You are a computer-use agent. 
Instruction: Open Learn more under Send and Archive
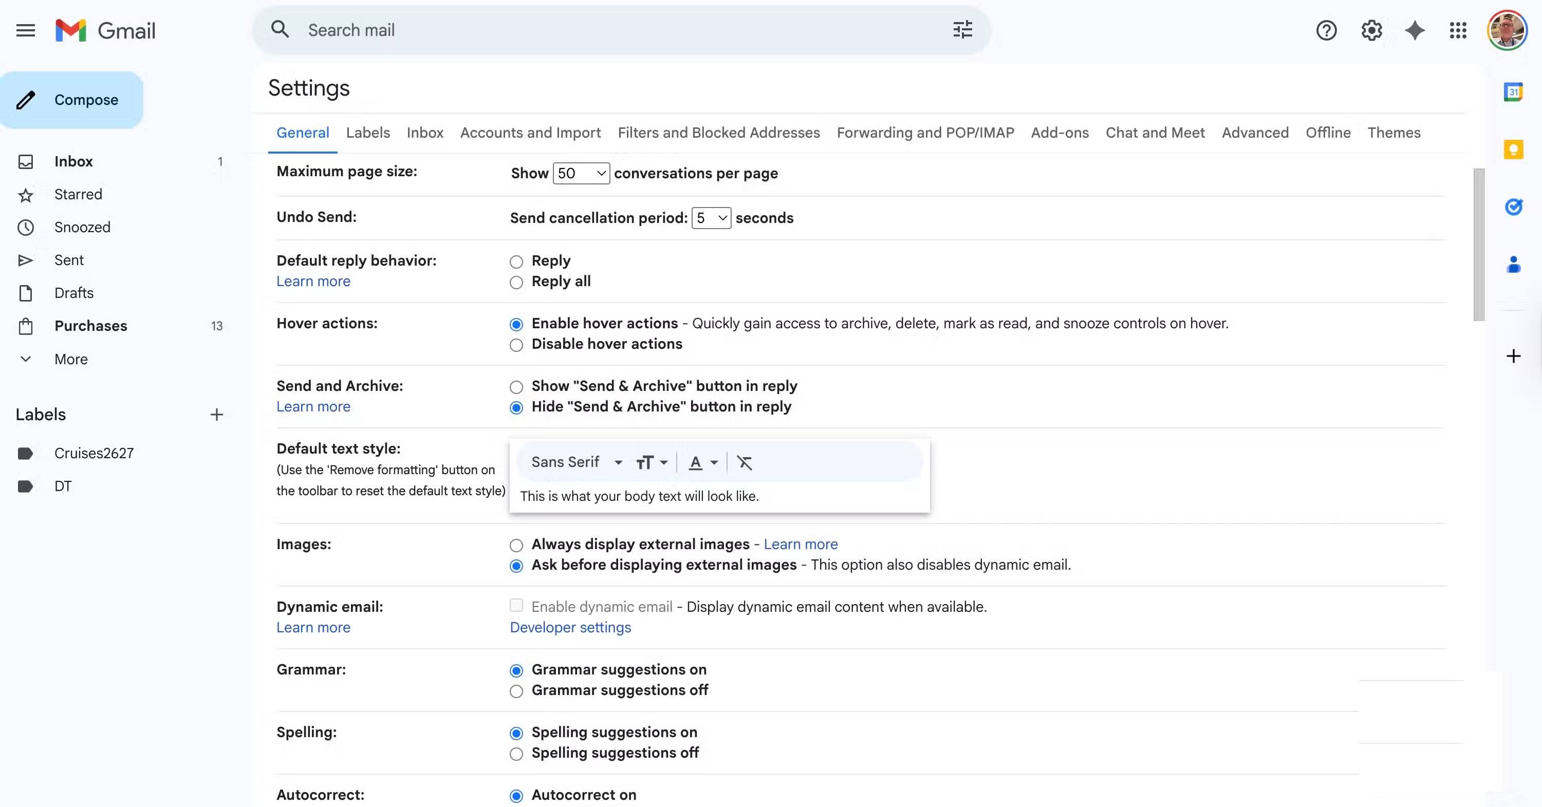[313, 406]
